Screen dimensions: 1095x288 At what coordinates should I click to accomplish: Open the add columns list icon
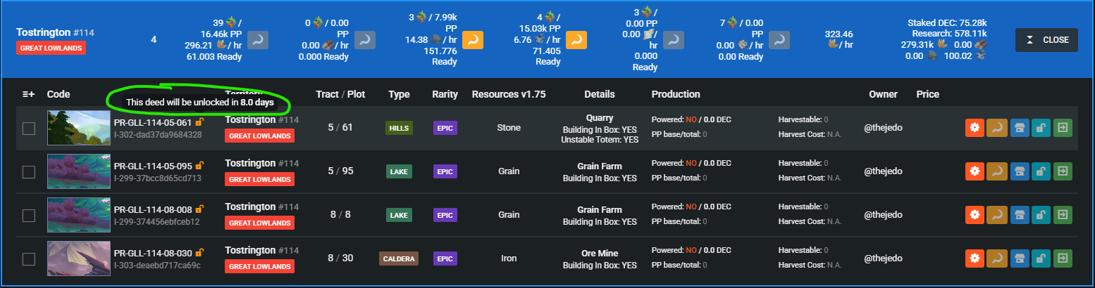(x=28, y=94)
